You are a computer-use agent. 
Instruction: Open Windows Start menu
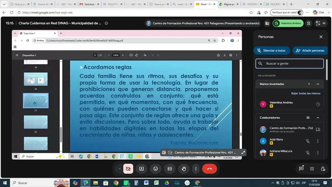5,183
